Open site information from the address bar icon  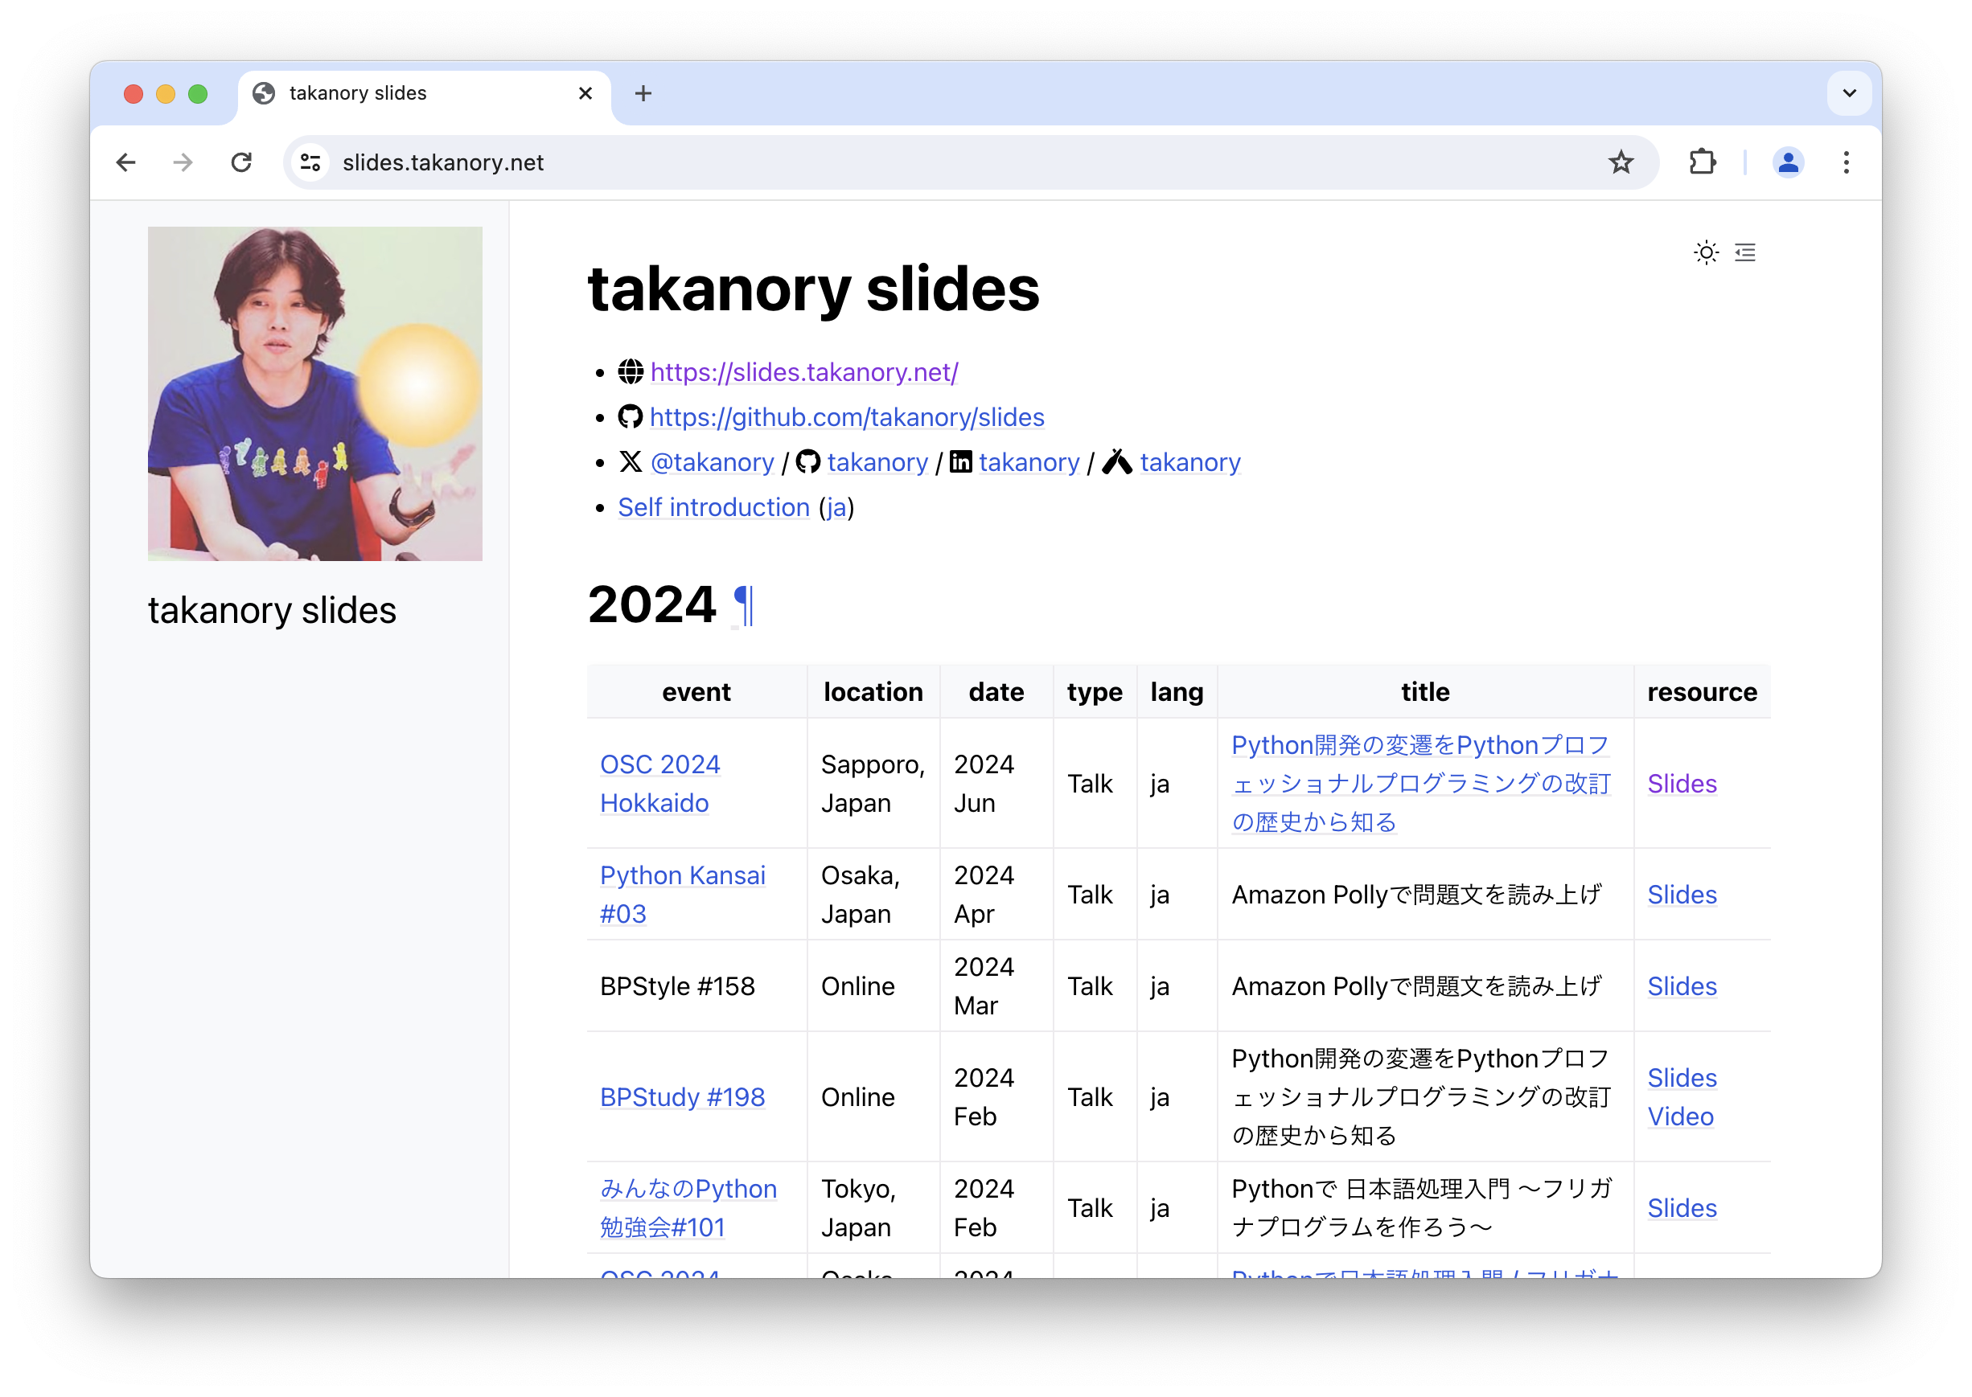pos(310,162)
